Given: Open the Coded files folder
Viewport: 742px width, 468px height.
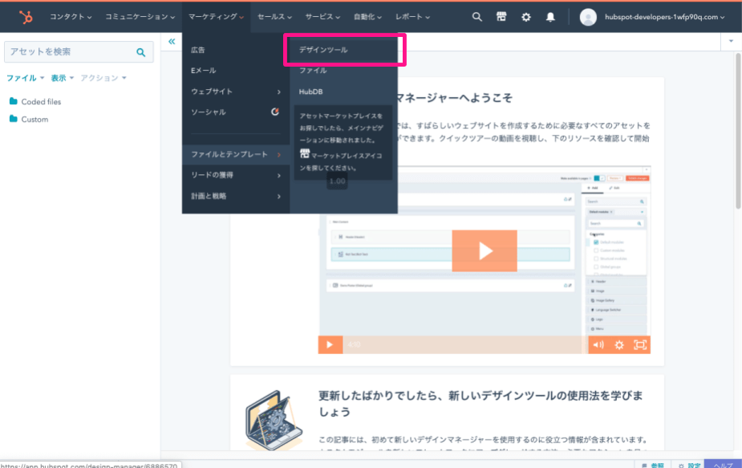Looking at the screenshot, I should point(40,102).
